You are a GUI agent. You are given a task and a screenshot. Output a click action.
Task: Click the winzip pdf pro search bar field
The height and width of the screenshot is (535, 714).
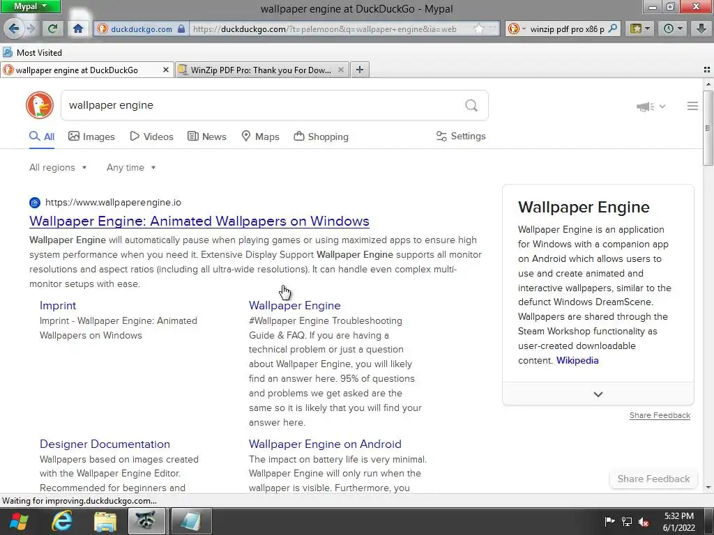[x=567, y=29]
